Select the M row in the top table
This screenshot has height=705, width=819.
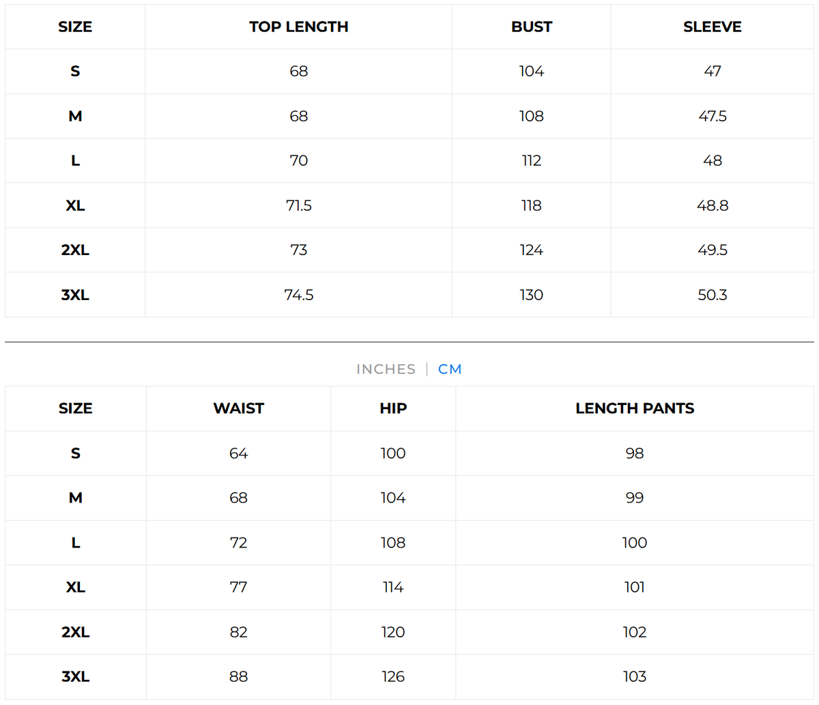coord(75,116)
